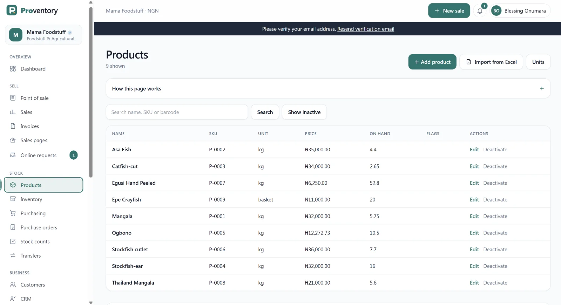The height and width of the screenshot is (305, 561).
Task: Click the Purchasing cart icon
Action: point(13,213)
